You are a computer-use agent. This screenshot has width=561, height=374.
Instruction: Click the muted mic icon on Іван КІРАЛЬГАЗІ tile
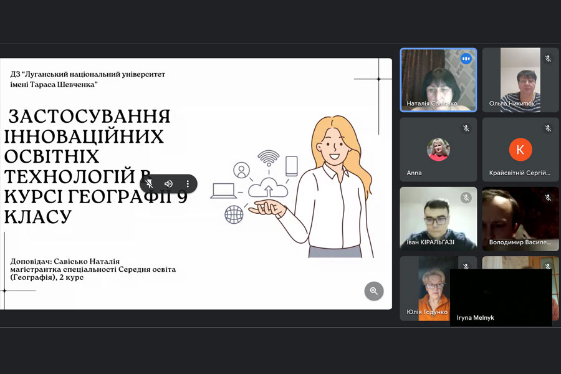pos(466,198)
